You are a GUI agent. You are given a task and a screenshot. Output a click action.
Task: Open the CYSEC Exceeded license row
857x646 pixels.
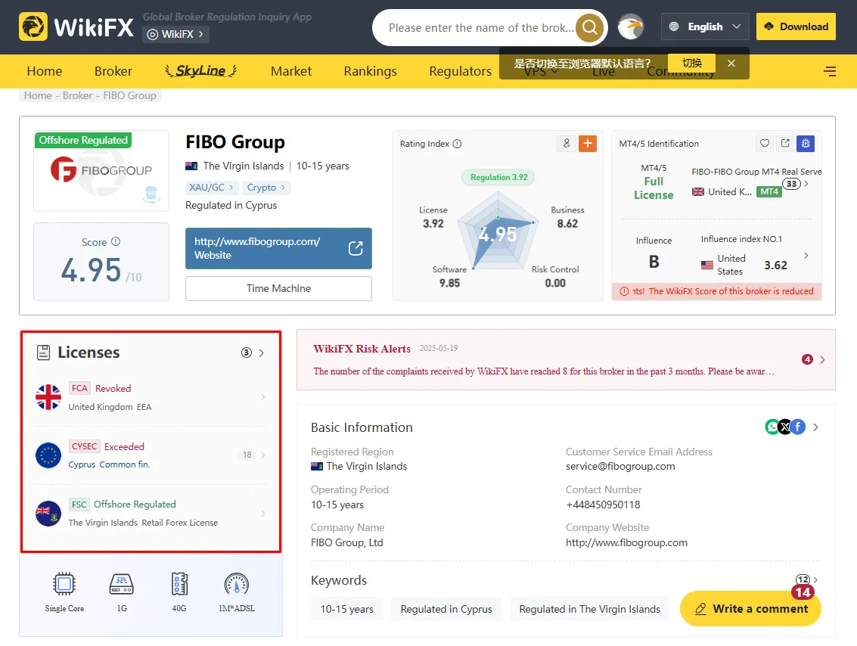[151, 455]
